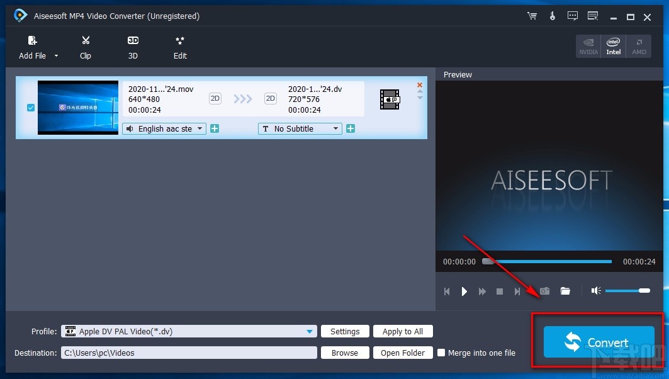The image size is (669, 379).
Task: Expand the Profile selection dropdown
Action: coord(309,331)
